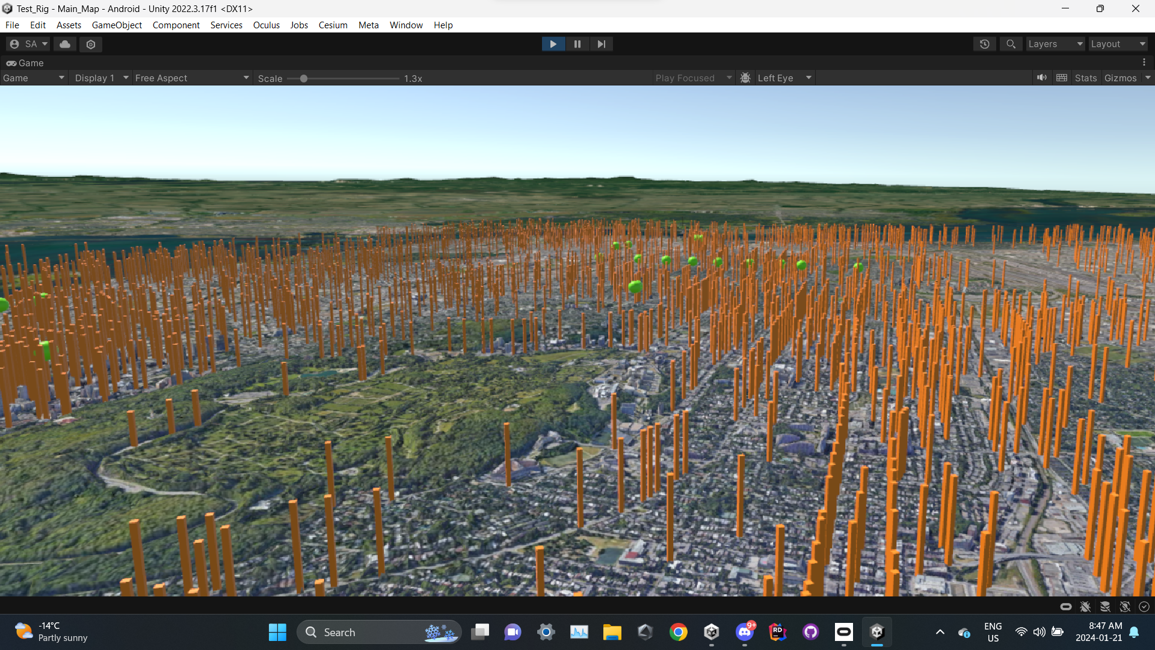Click the Frame Debugger bug icon

[x=745, y=78]
